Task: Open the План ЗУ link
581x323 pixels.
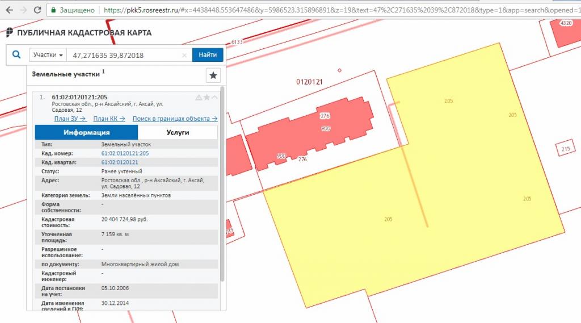Action: pyautogui.click(x=70, y=119)
